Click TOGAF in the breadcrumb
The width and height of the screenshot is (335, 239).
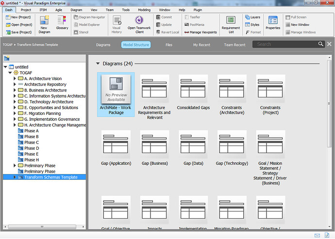point(7,45)
